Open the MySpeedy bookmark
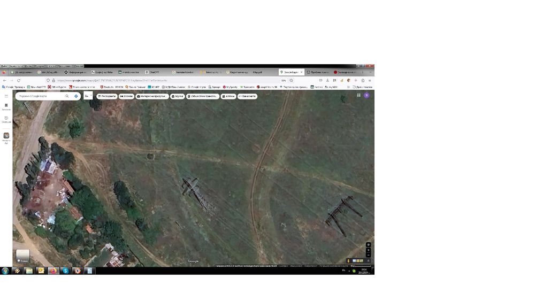 point(230,87)
